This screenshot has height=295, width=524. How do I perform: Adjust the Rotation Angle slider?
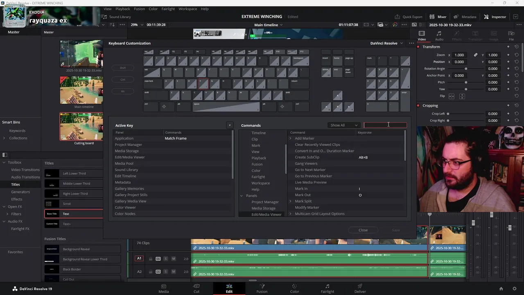(466, 69)
